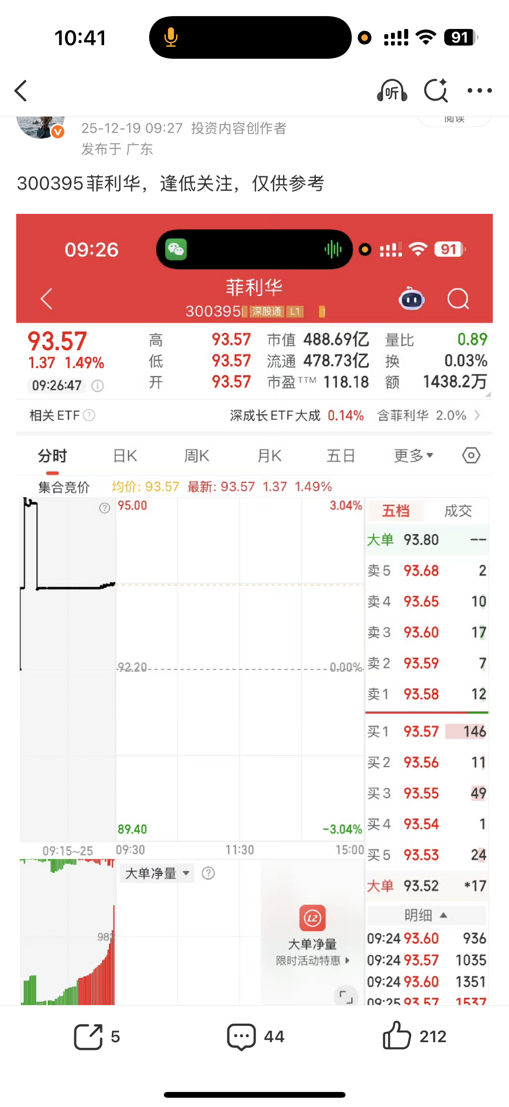Tap the search magnifier in red stock header
The width and height of the screenshot is (509, 1107).
[458, 298]
